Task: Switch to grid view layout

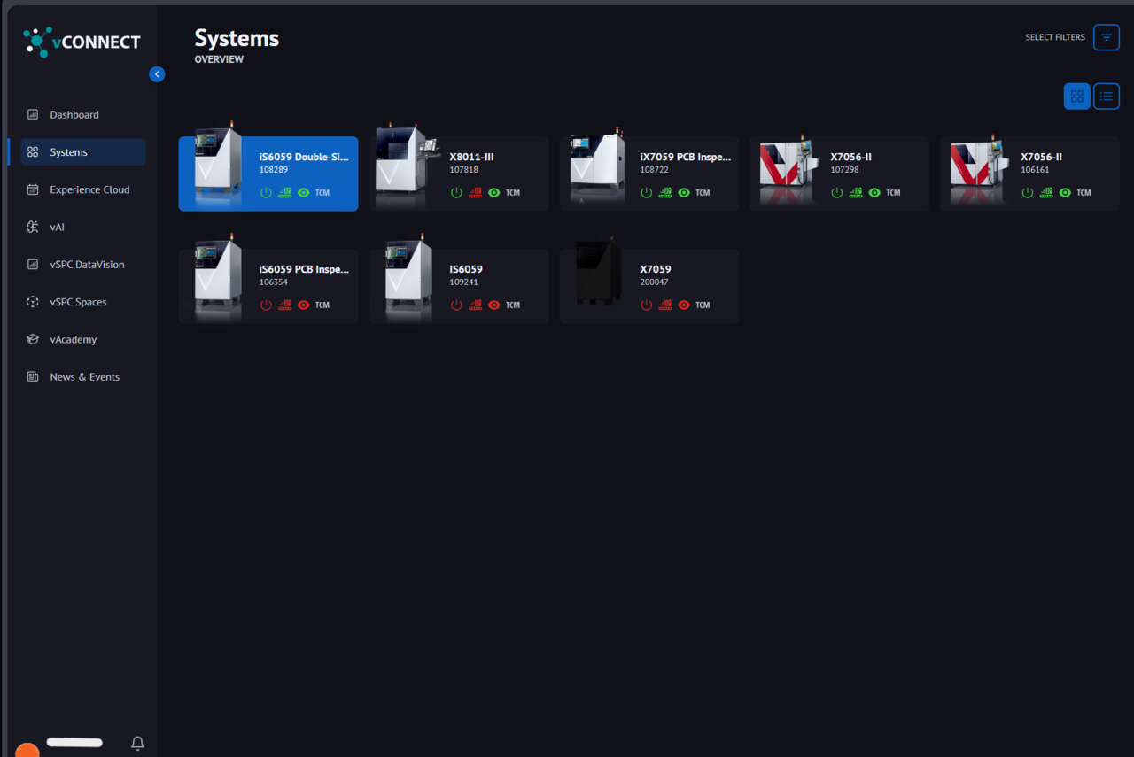Action: pyautogui.click(x=1076, y=97)
